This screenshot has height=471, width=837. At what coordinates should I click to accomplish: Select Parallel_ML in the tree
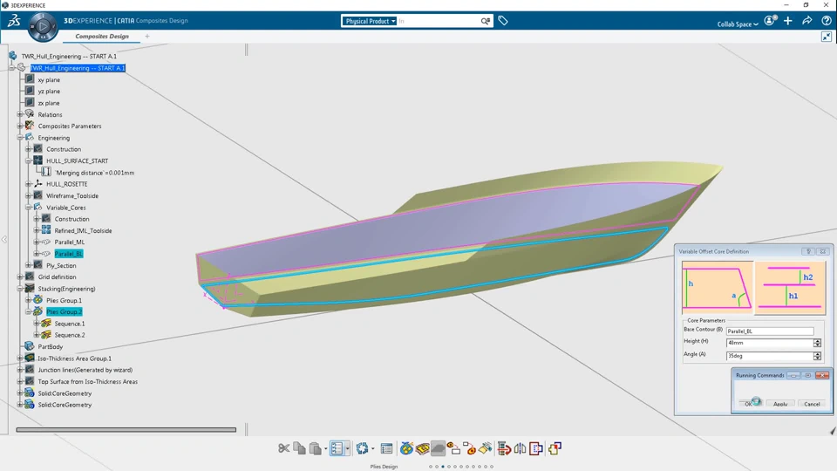click(x=70, y=242)
